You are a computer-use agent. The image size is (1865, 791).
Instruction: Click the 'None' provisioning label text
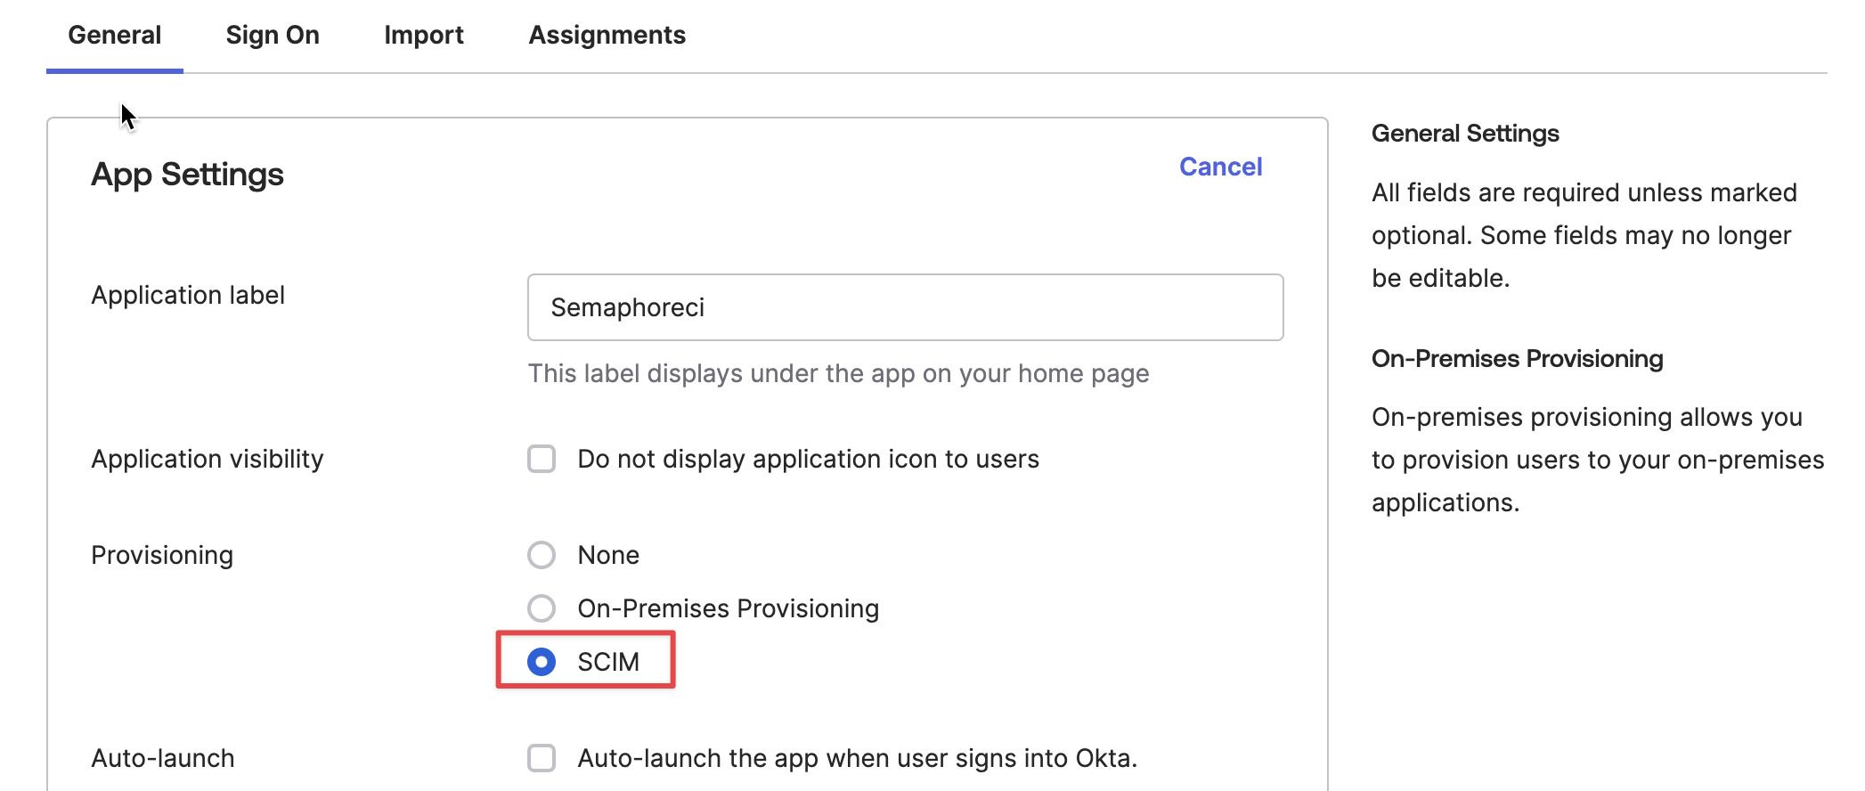[x=608, y=555]
